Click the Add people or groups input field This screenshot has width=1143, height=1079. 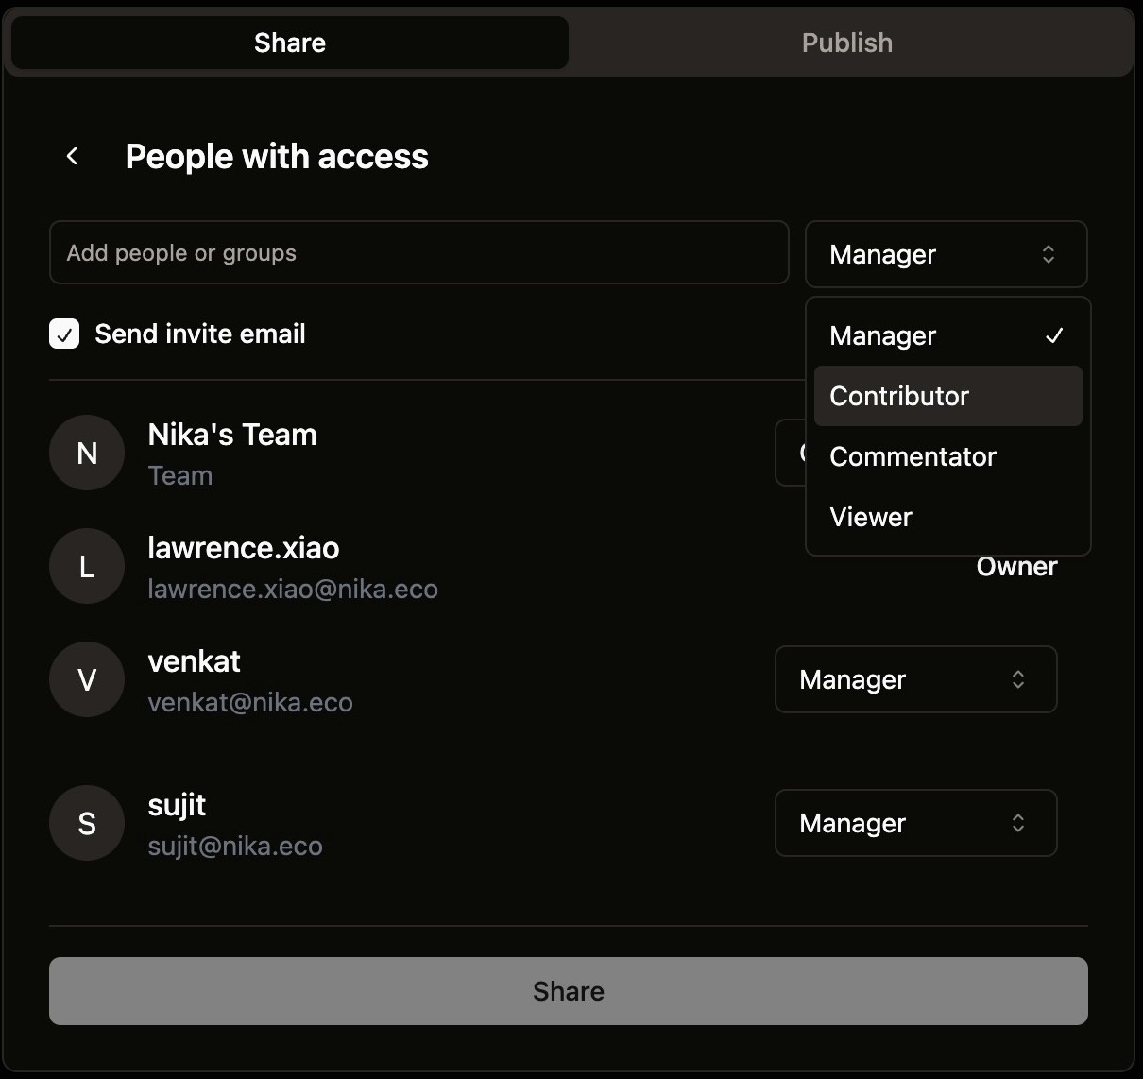(418, 252)
